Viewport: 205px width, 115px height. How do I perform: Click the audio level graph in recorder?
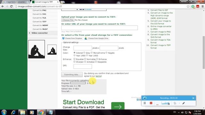point(166,103)
